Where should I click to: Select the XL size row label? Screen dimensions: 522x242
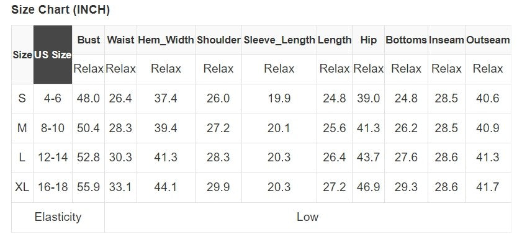(22, 187)
